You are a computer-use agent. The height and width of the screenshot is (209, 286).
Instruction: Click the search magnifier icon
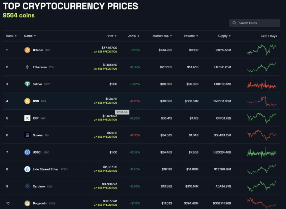234,23
